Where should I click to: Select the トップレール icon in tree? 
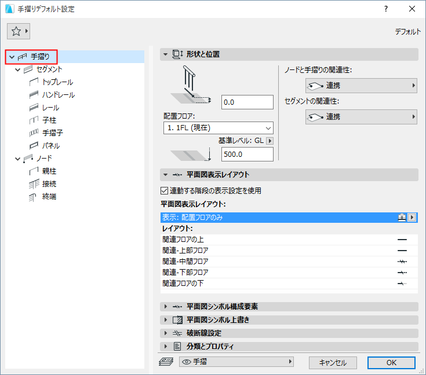click(x=34, y=82)
